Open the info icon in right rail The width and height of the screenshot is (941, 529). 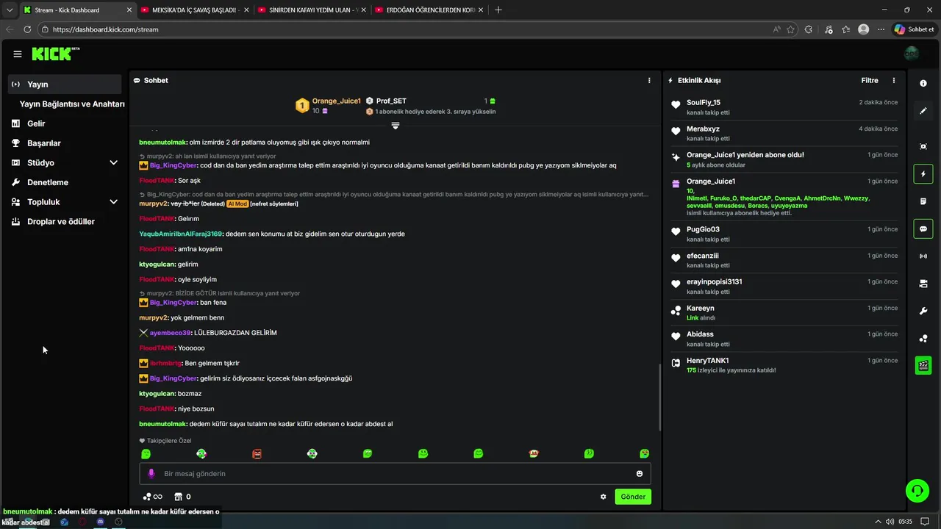pos(923,84)
